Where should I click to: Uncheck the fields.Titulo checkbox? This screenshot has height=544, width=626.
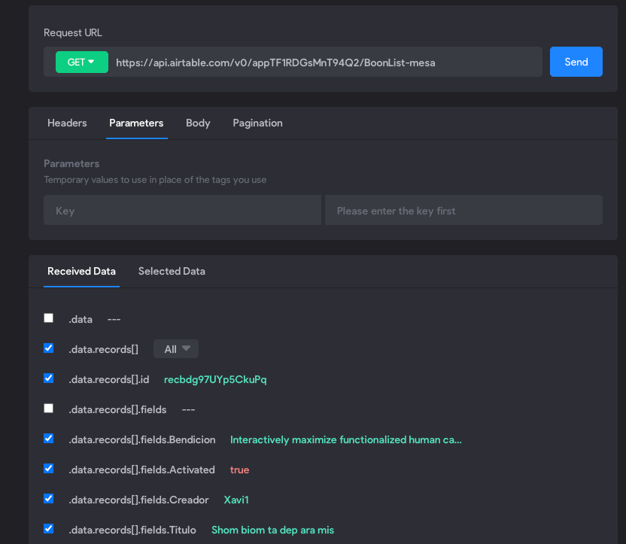(49, 529)
